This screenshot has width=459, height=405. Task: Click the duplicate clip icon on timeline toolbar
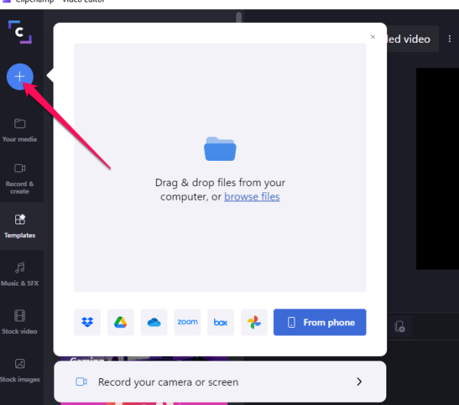coord(399,326)
